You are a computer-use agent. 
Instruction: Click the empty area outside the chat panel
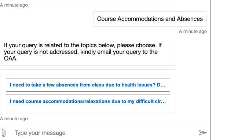[x=224, y=70]
